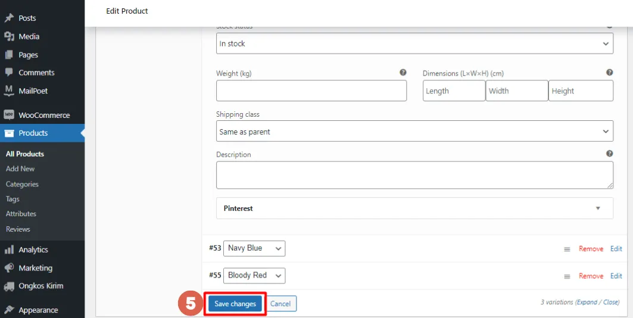Screen dimensions: 633x318
Task: Click the Comments bubble icon
Action: [9, 73]
